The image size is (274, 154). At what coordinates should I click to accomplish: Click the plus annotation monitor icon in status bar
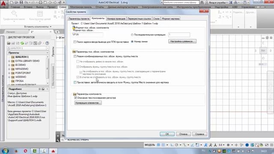click(x=236, y=145)
